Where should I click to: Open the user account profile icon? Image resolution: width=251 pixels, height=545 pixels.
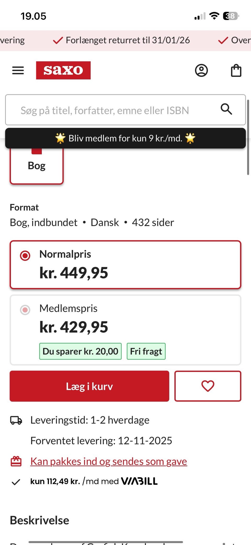[201, 70]
